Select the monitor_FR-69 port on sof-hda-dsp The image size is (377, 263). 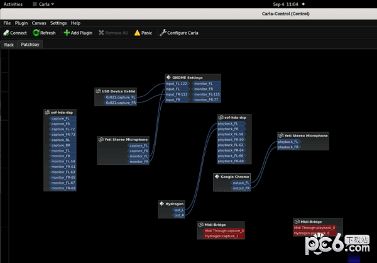(62, 188)
